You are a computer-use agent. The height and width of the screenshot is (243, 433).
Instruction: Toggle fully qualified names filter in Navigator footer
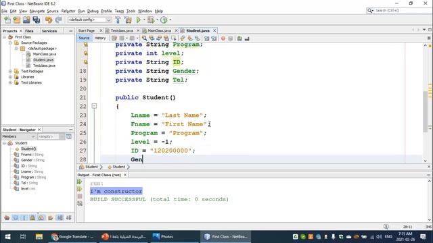click(51, 217)
